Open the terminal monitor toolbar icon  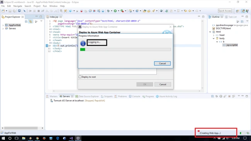19,11
